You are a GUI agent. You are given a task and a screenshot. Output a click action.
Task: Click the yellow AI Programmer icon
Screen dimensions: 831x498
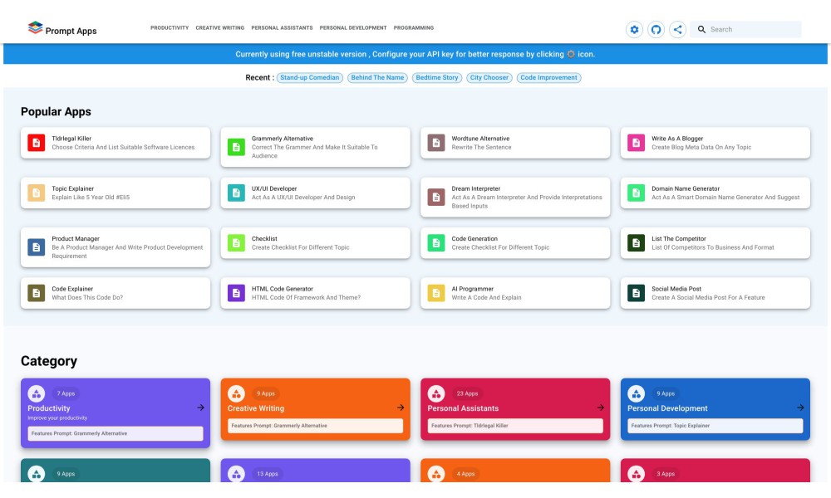[x=435, y=293]
